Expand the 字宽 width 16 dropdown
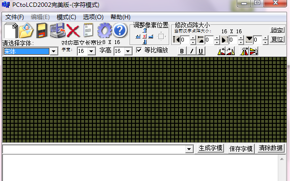 coord(91,51)
